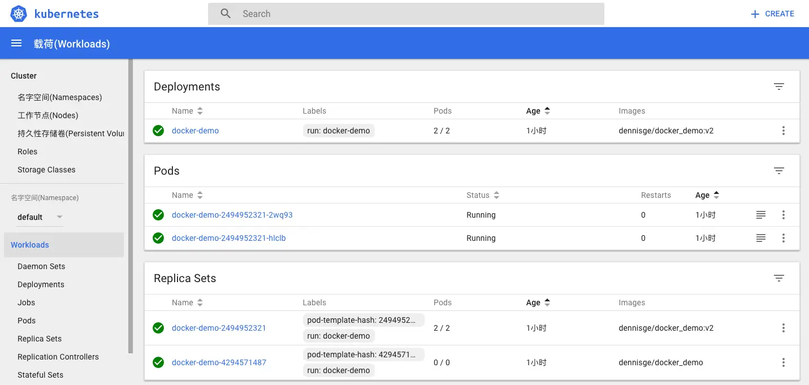Open the filter icon on the Replica Sets card
The image size is (809, 385).
pos(779,278)
